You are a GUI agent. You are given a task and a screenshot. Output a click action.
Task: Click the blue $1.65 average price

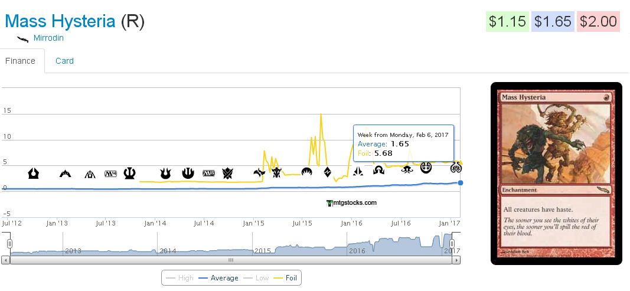point(553,21)
